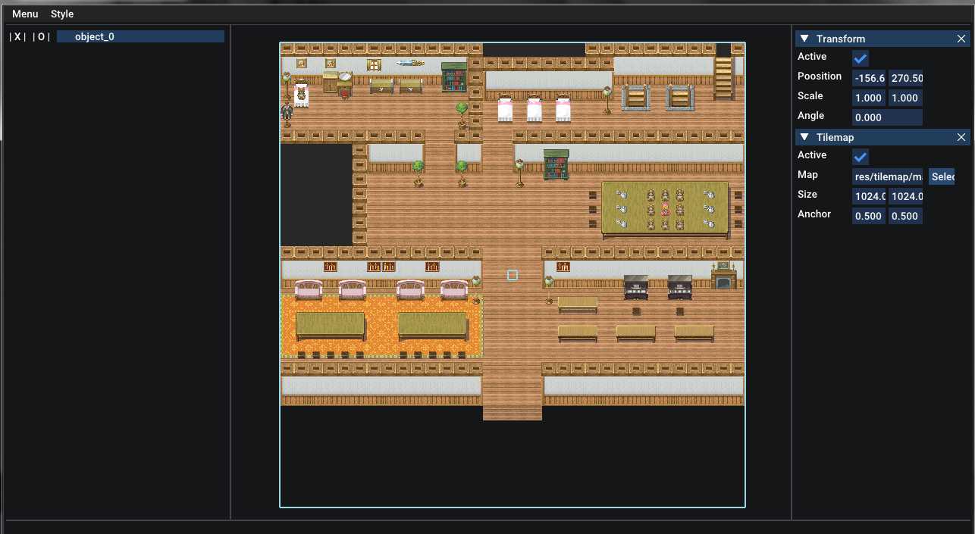Click the fireplace tile in the map
This screenshot has height=534, width=975.
[723, 276]
